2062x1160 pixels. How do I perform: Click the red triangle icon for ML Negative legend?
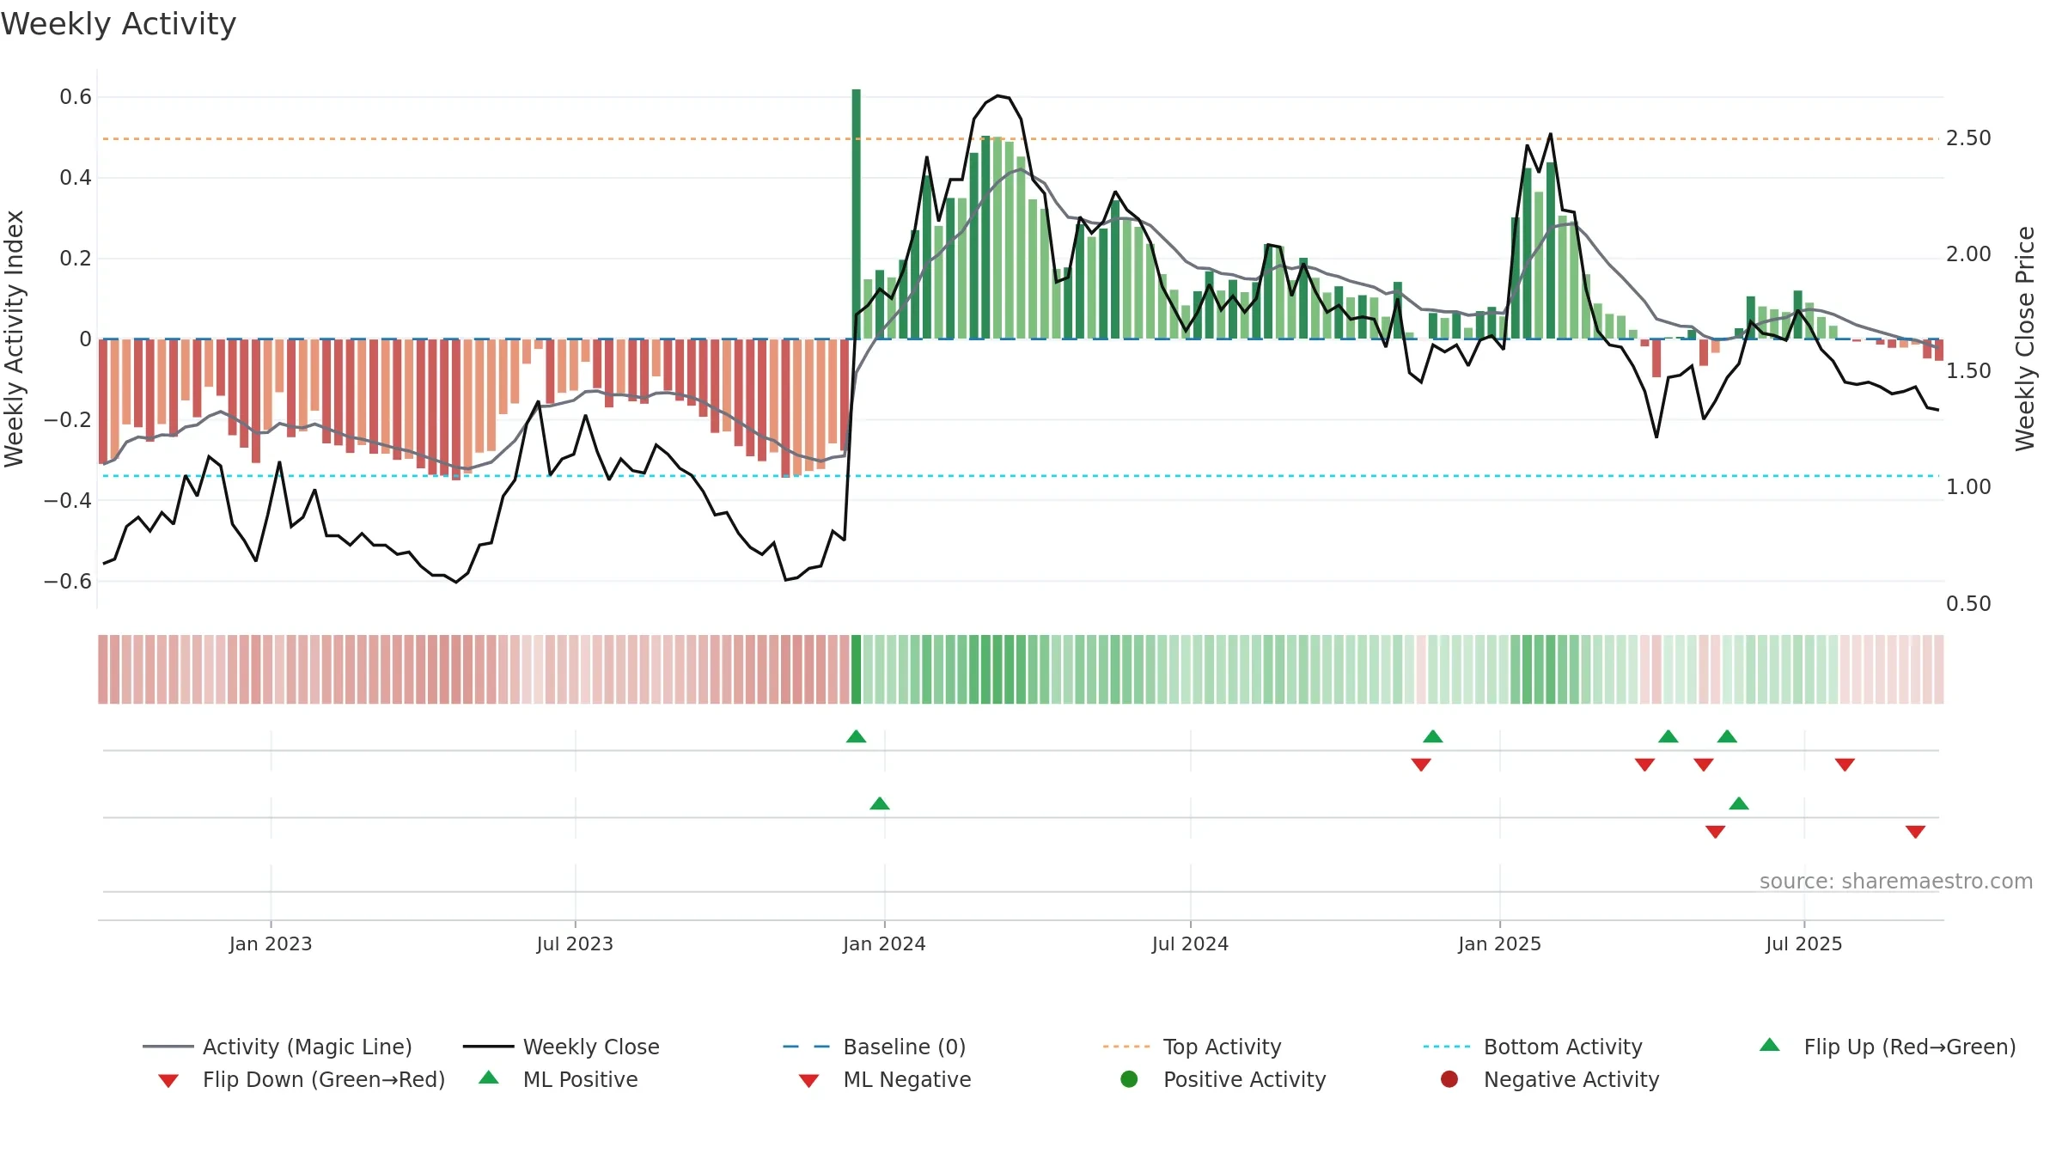pos(809,1081)
